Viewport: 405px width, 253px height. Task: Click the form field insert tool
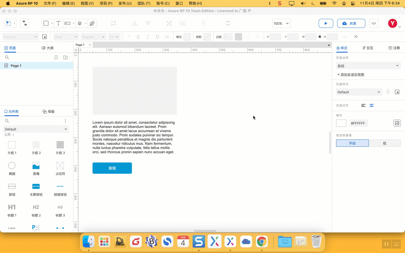(67, 23)
